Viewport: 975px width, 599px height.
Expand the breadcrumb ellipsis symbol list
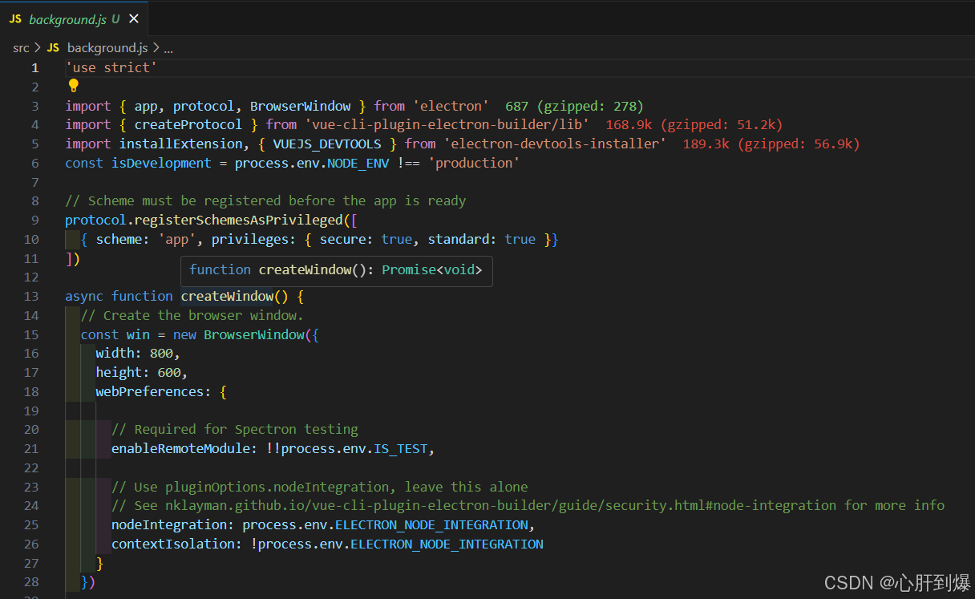pyautogui.click(x=168, y=48)
